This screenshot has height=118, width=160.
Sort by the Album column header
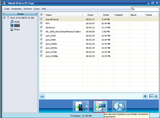[x=137, y=15]
